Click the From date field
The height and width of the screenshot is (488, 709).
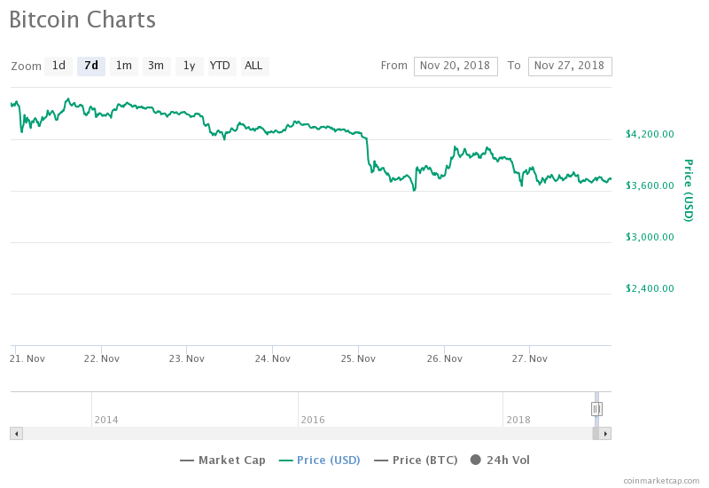pyautogui.click(x=456, y=66)
